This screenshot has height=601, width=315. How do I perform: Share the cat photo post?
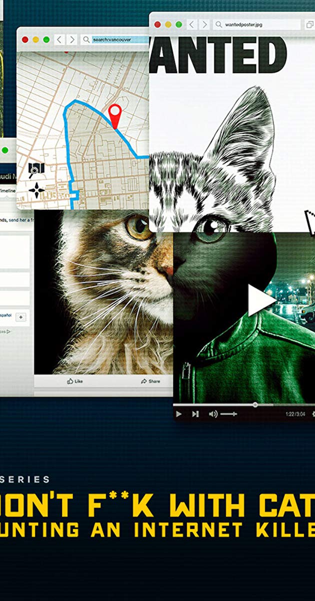pos(150,381)
